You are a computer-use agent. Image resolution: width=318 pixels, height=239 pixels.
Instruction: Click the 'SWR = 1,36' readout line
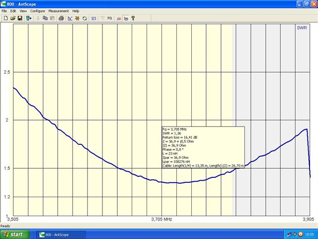coord(171,133)
